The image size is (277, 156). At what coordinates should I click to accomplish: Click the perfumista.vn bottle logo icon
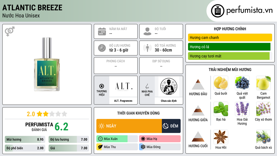[x=217, y=11]
